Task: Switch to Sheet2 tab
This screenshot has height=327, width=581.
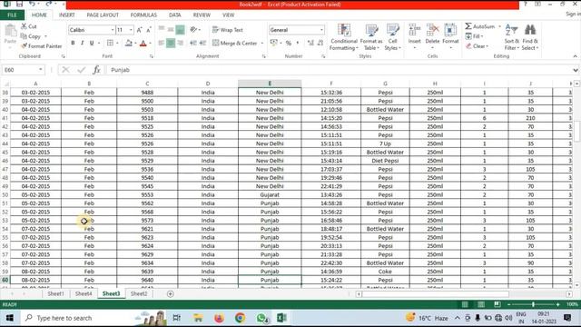Action: click(x=139, y=293)
